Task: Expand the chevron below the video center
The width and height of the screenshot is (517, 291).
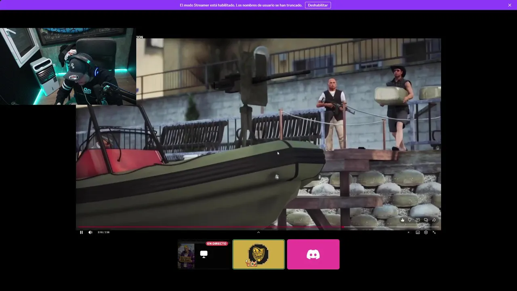Action: point(258,232)
